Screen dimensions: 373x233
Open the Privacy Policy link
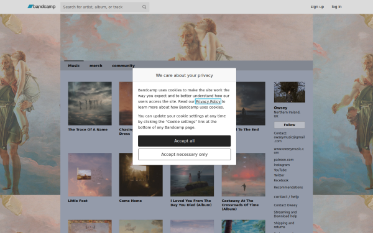pyautogui.click(x=208, y=101)
